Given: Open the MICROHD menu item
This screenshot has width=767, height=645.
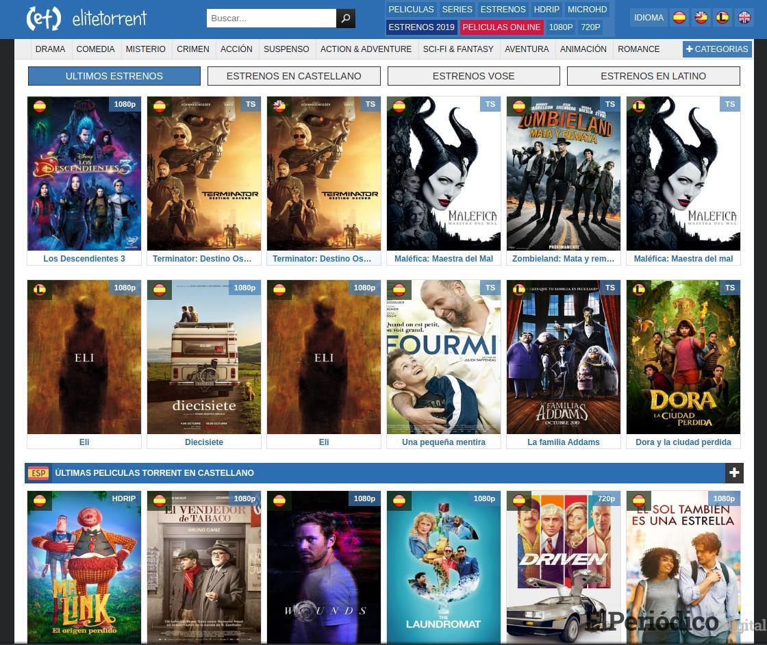Looking at the screenshot, I should pyautogui.click(x=588, y=10).
